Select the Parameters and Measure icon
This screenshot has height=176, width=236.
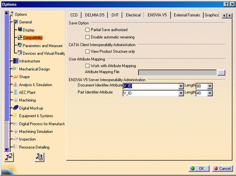click(x=20, y=45)
